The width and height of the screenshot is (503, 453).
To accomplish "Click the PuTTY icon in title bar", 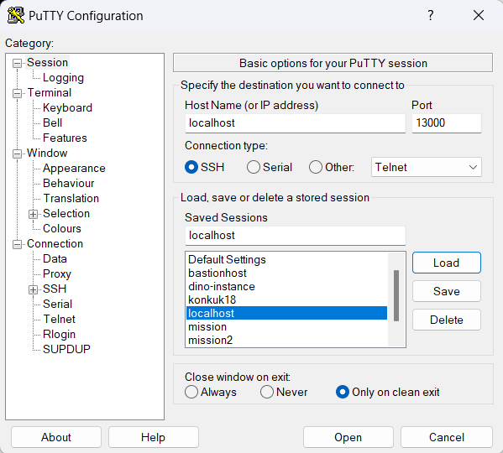I will pyautogui.click(x=16, y=15).
